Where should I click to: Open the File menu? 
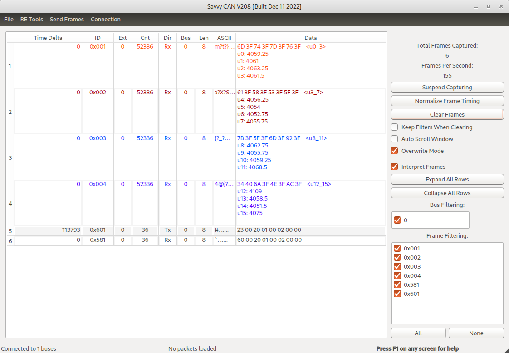tap(9, 20)
